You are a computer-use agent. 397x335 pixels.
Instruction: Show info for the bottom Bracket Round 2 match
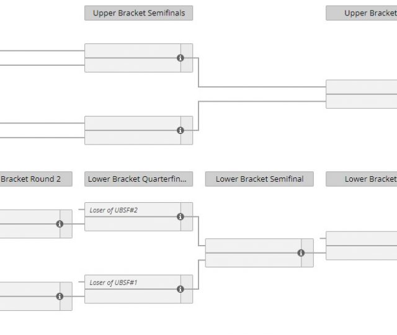pos(60,297)
